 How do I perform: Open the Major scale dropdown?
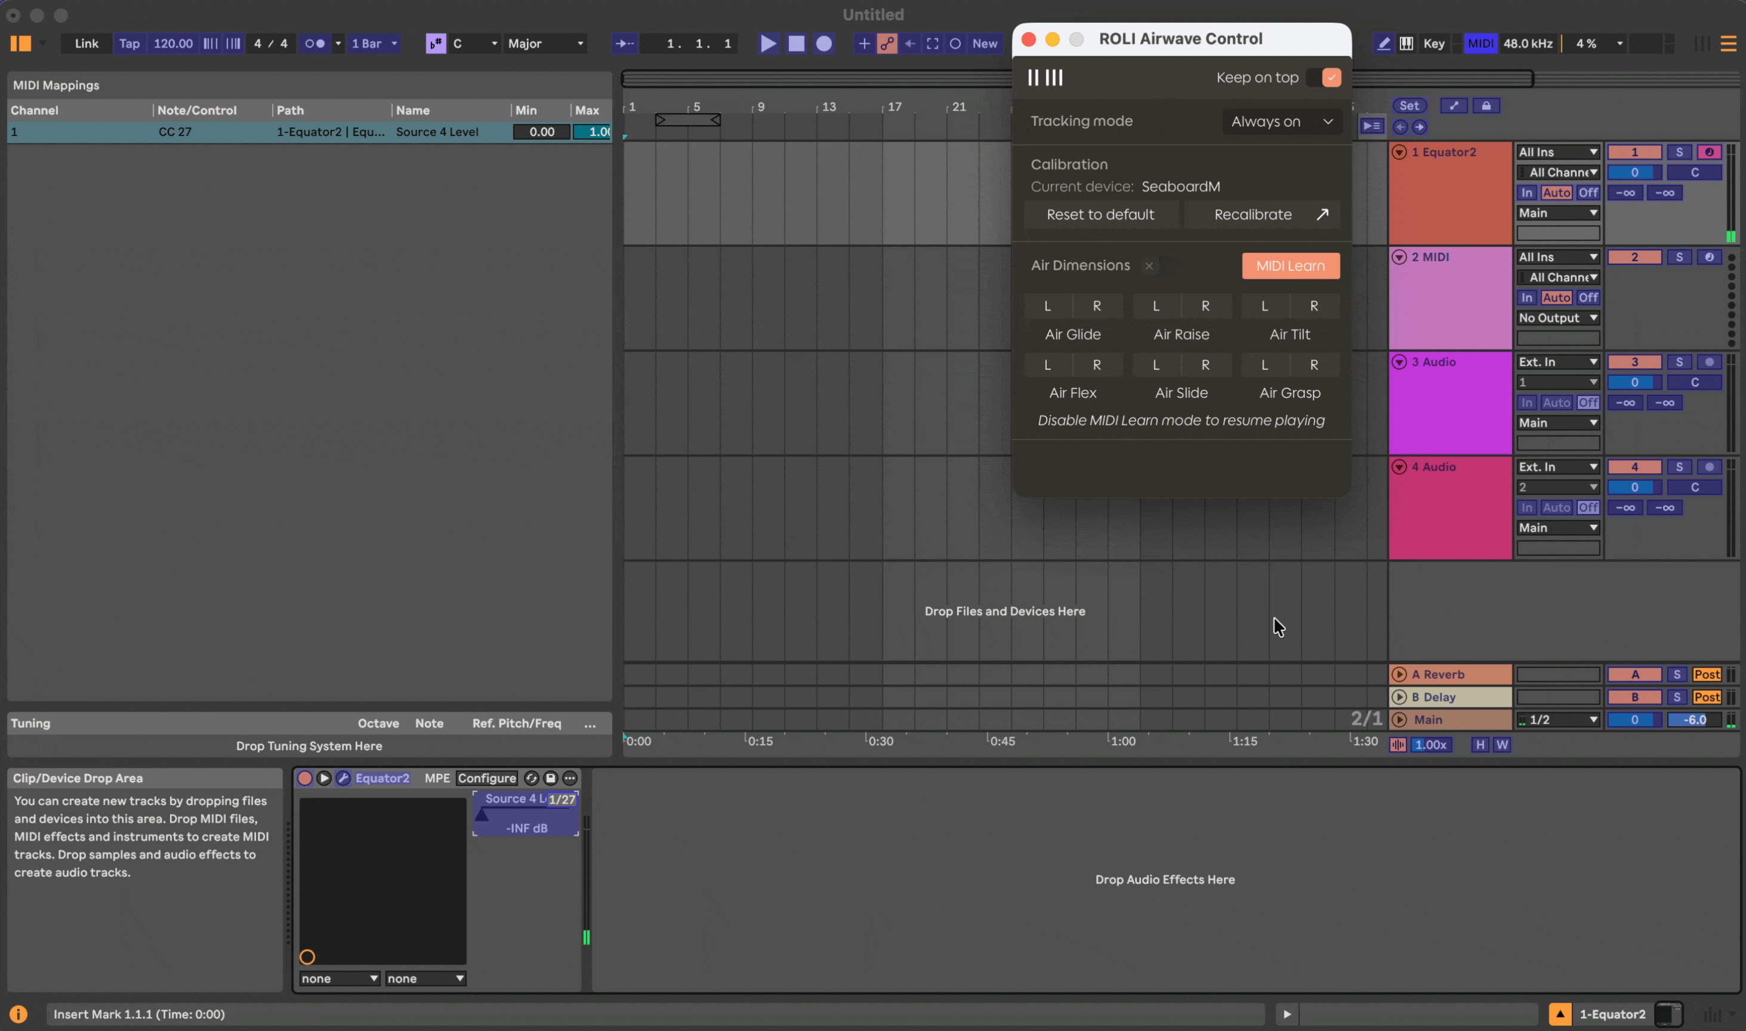pyautogui.click(x=545, y=43)
